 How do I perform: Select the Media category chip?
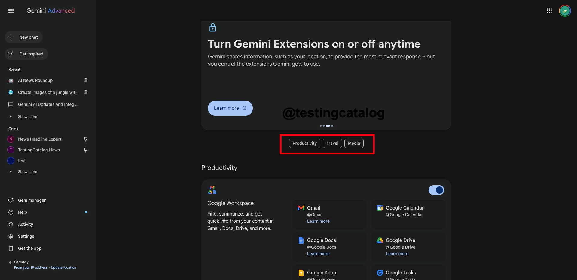click(354, 143)
